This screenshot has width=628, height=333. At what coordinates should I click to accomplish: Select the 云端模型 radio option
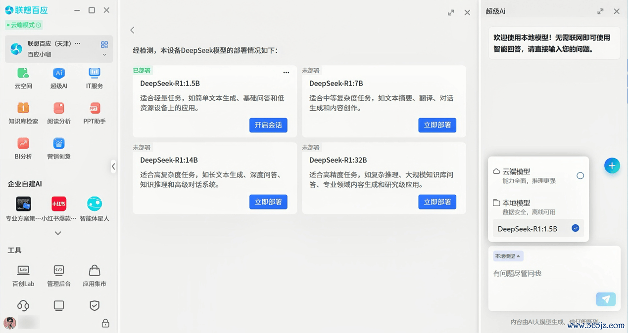580,176
